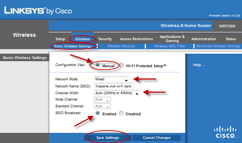Open the Administration tab
The height and width of the screenshot is (143, 242).
click(204, 39)
